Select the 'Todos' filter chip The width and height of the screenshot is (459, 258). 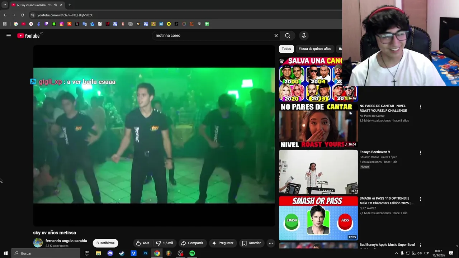tap(286, 49)
